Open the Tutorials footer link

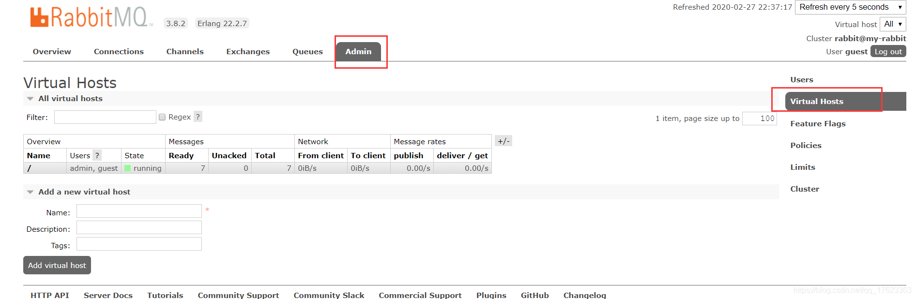165,295
